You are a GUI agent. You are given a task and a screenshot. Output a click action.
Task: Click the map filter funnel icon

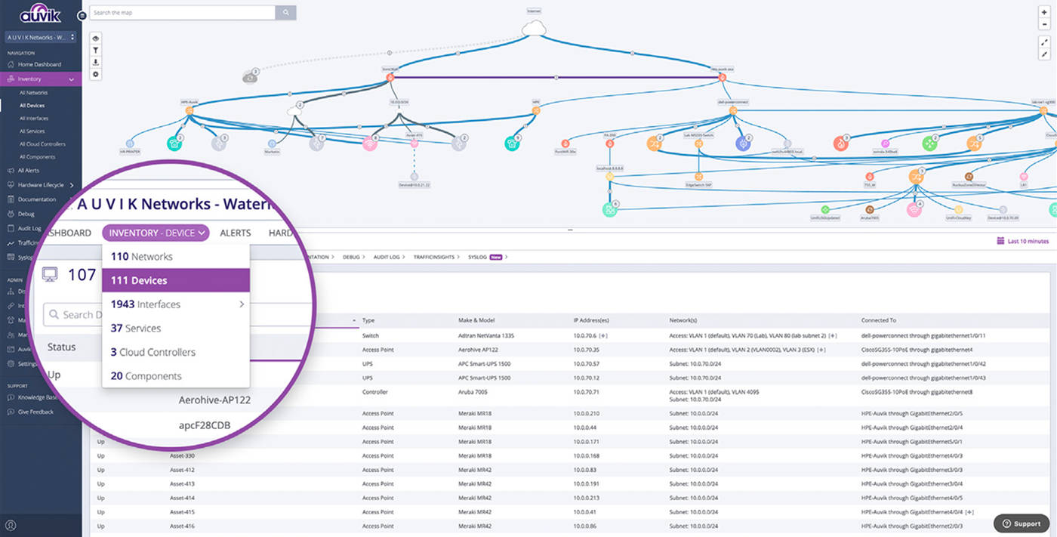point(96,50)
